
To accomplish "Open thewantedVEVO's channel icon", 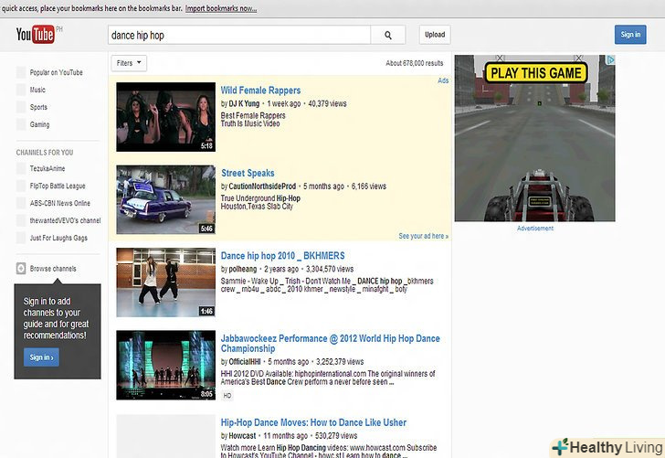I will [21, 220].
